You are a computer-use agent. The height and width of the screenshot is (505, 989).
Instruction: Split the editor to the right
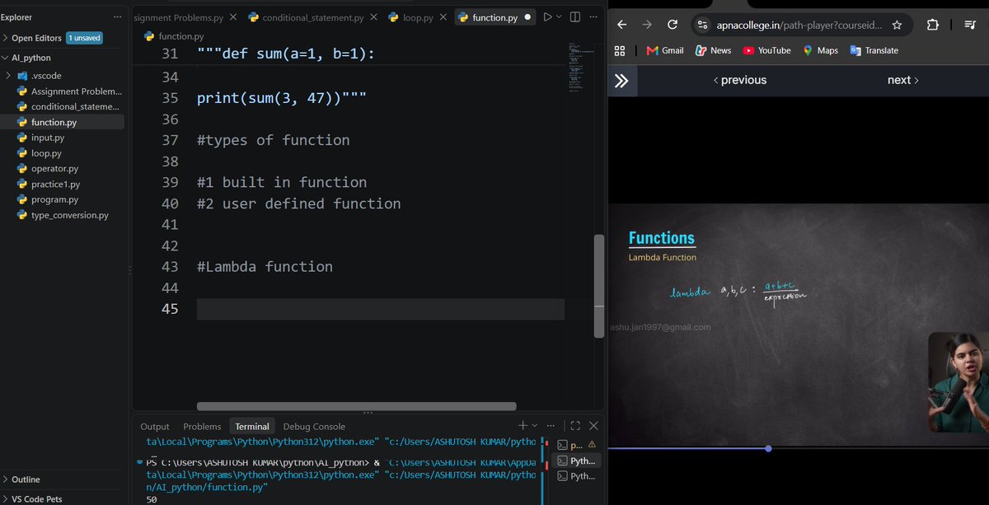click(x=575, y=16)
